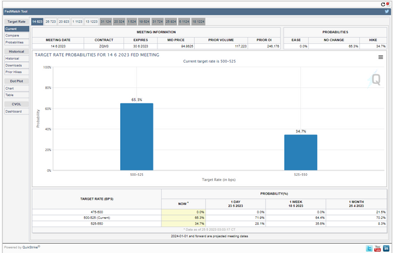Follow the QuikStrike link in footer
The height and width of the screenshot is (253, 395).
pos(31,247)
